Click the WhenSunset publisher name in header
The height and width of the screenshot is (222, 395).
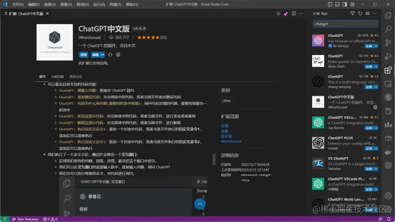point(89,37)
